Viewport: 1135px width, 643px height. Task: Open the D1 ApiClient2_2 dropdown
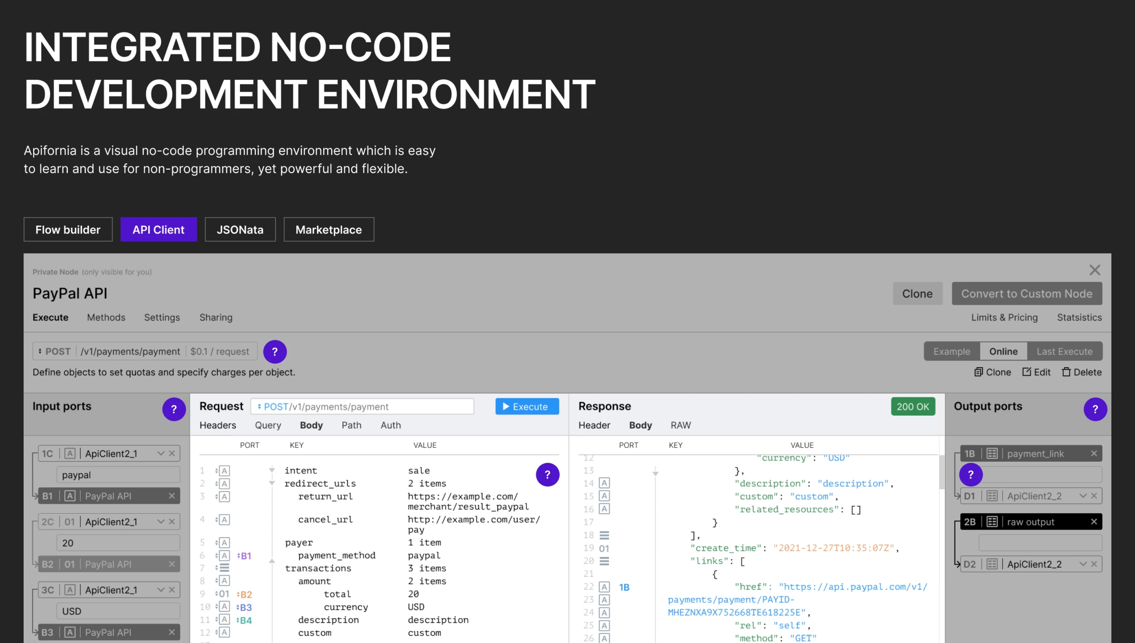1083,496
